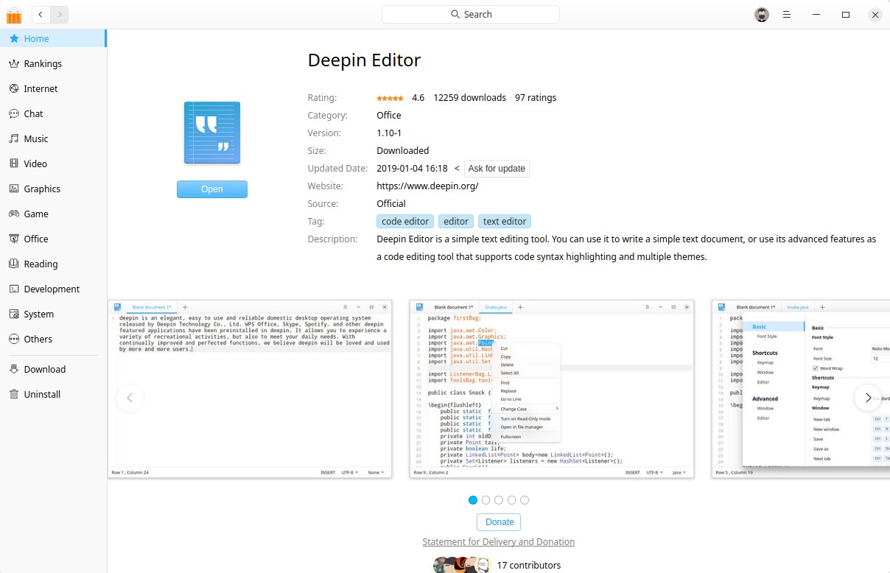Focus the Search input field
This screenshot has height=573, width=890.
(x=471, y=14)
